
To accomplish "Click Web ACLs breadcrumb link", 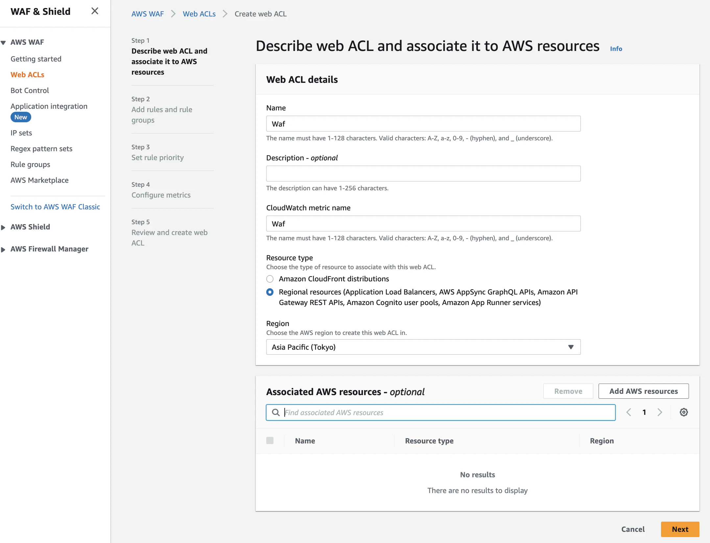I will click(x=199, y=14).
